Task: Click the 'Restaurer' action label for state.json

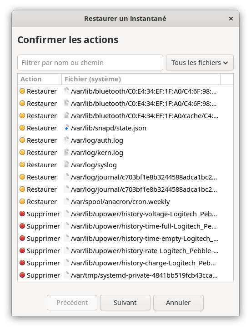Action: (42, 128)
